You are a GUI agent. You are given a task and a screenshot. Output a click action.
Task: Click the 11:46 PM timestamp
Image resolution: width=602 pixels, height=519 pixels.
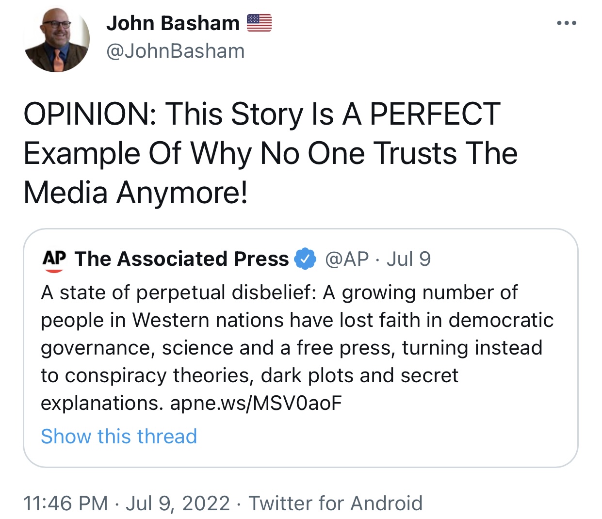[x=65, y=503]
